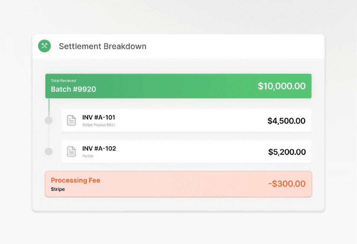Click the -$300.00 fee amount

[287, 184]
